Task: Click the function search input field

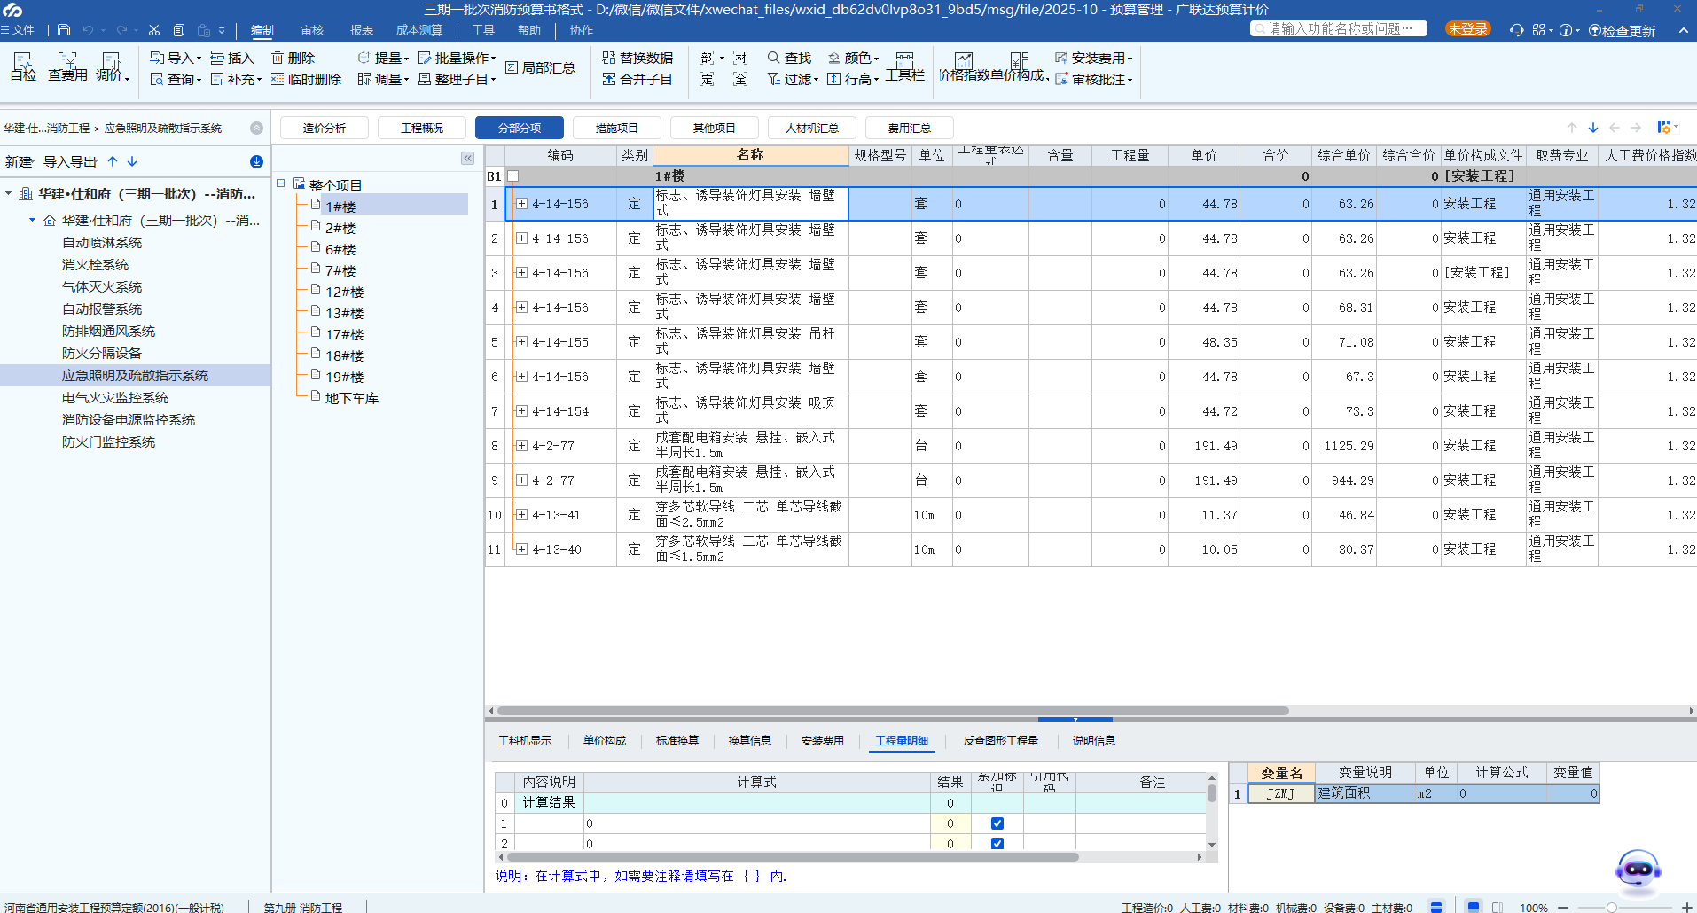Action: click(x=1339, y=27)
